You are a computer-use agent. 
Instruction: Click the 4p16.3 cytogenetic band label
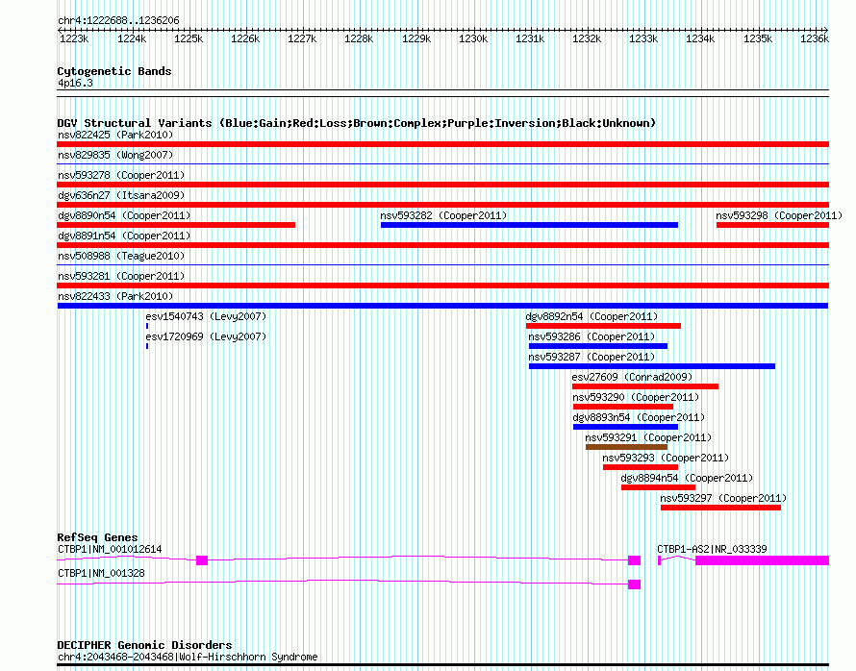click(75, 83)
